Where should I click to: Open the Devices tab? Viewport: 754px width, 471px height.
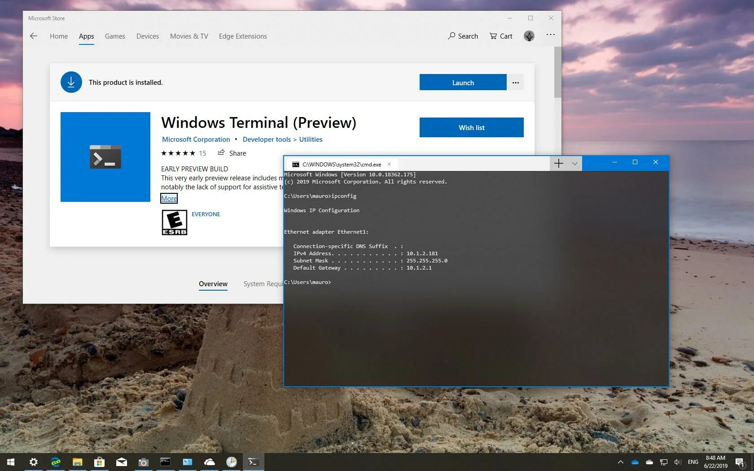click(x=148, y=36)
